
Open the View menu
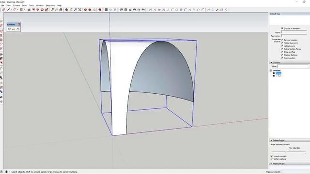click(9, 5)
